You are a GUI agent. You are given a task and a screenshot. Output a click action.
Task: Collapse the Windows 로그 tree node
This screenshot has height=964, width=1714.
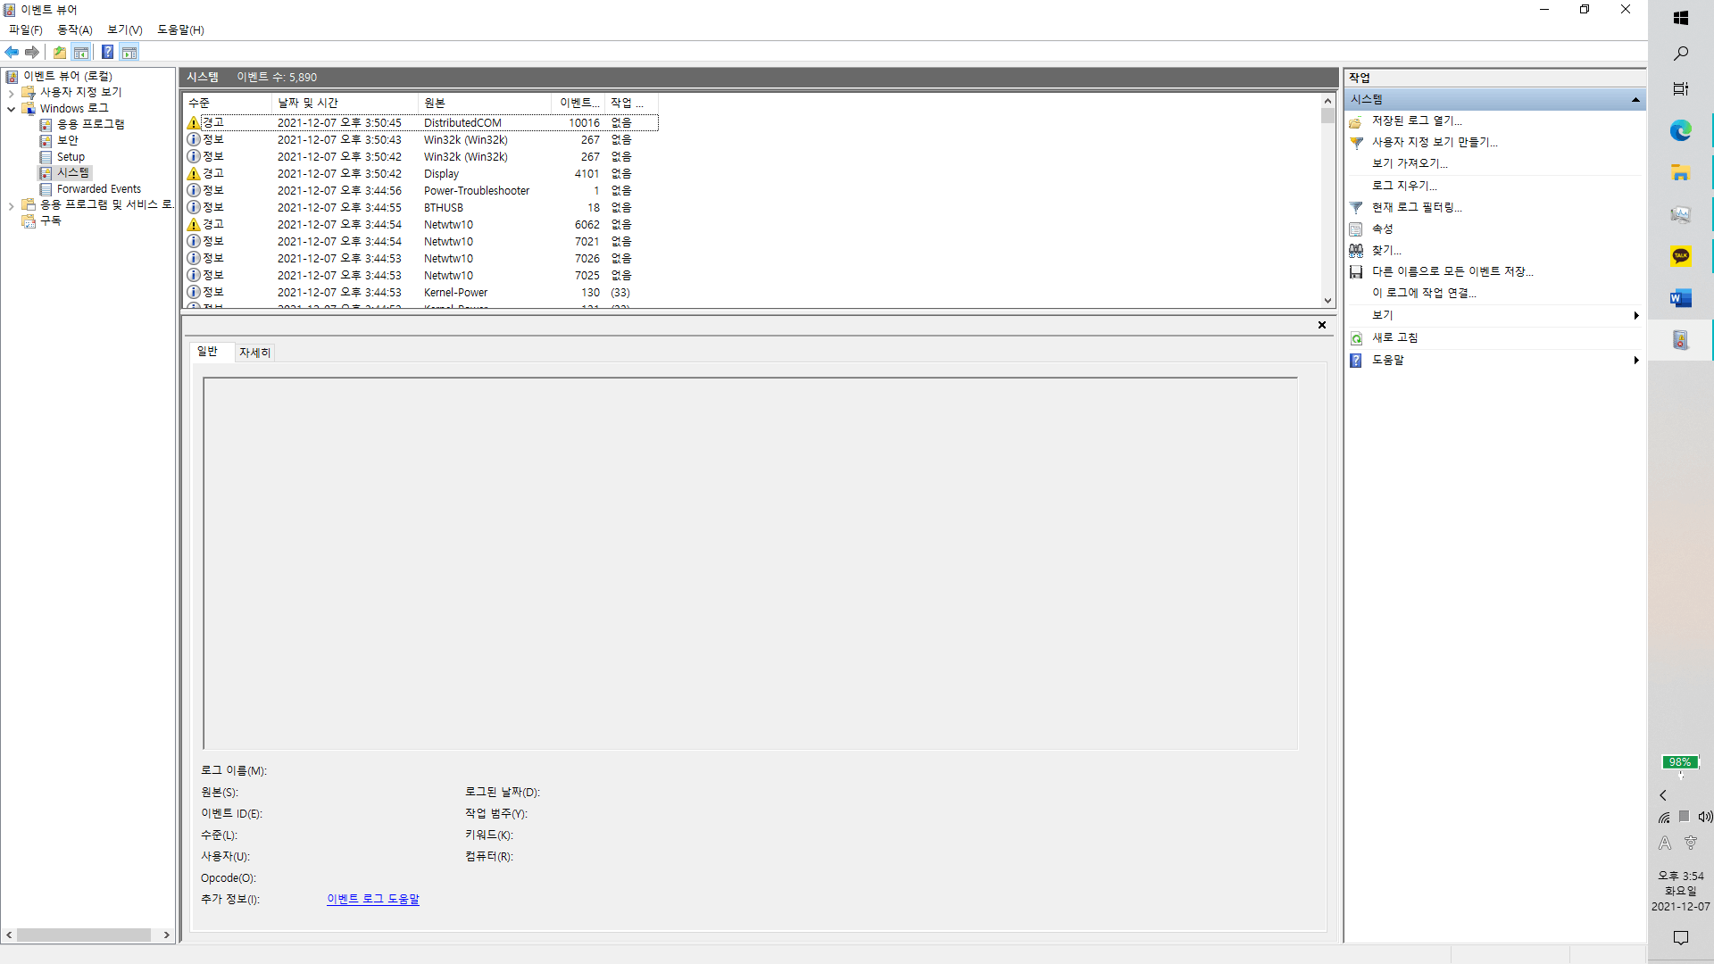pos(11,109)
